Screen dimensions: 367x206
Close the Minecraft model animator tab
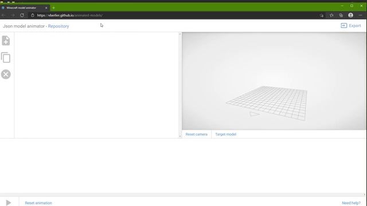[x=46, y=7]
